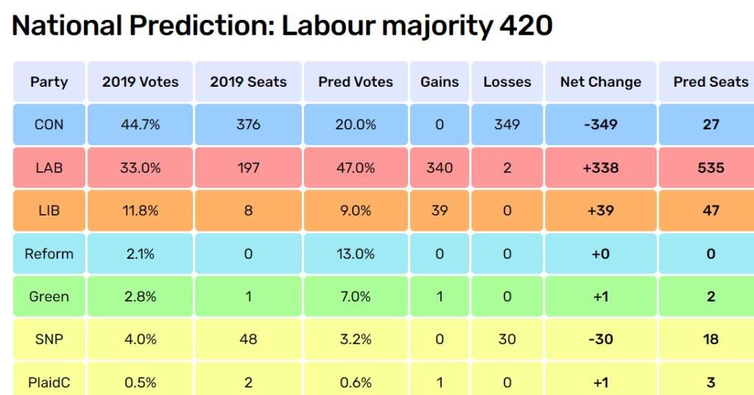The height and width of the screenshot is (395, 754).
Task: Click the Party column header
Action: (x=49, y=82)
